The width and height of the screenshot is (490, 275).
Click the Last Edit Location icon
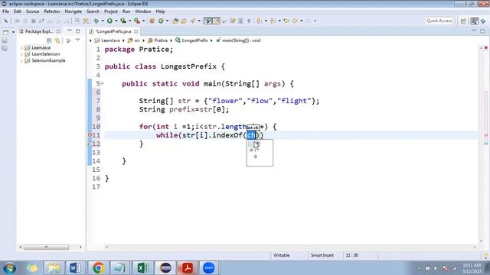click(x=286, y=21)
